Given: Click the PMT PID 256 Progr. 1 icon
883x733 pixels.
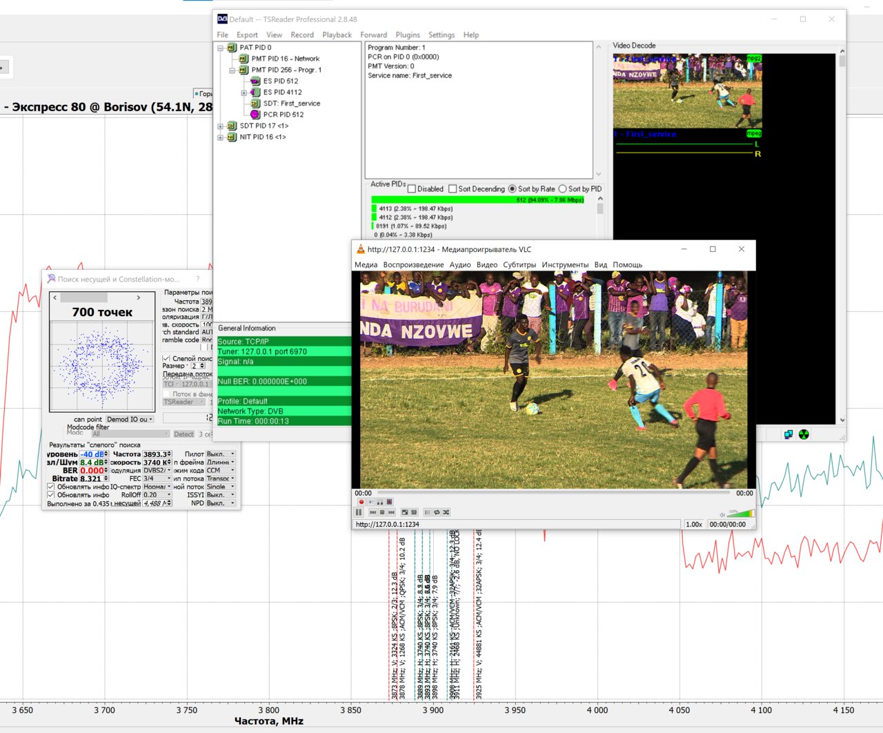Looking at the screenshot, I should pos(244,70).
